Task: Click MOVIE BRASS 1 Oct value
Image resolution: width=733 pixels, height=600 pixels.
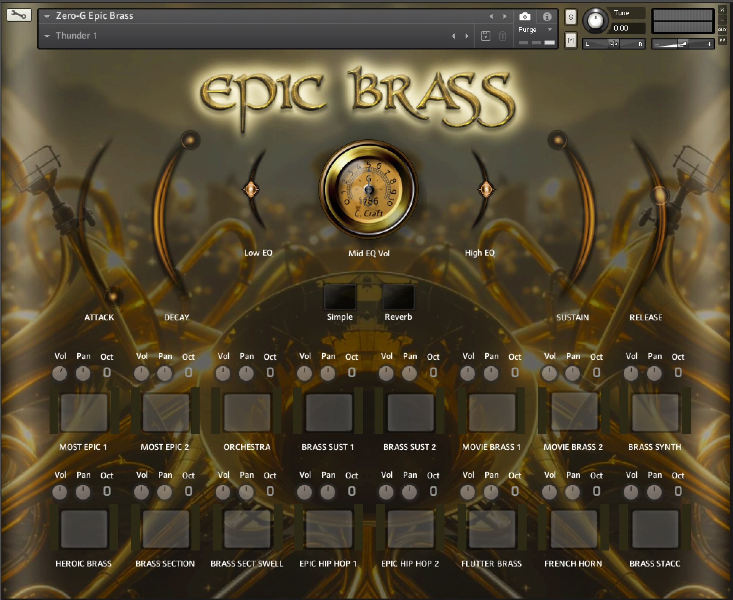Action: click(x=515, y=373)
